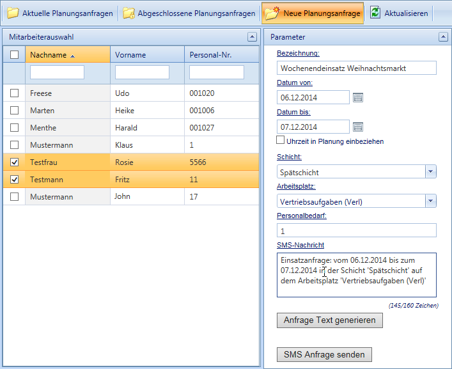Check the box for Mustermann John
The image size is (452, 369).
click(15, 196)
